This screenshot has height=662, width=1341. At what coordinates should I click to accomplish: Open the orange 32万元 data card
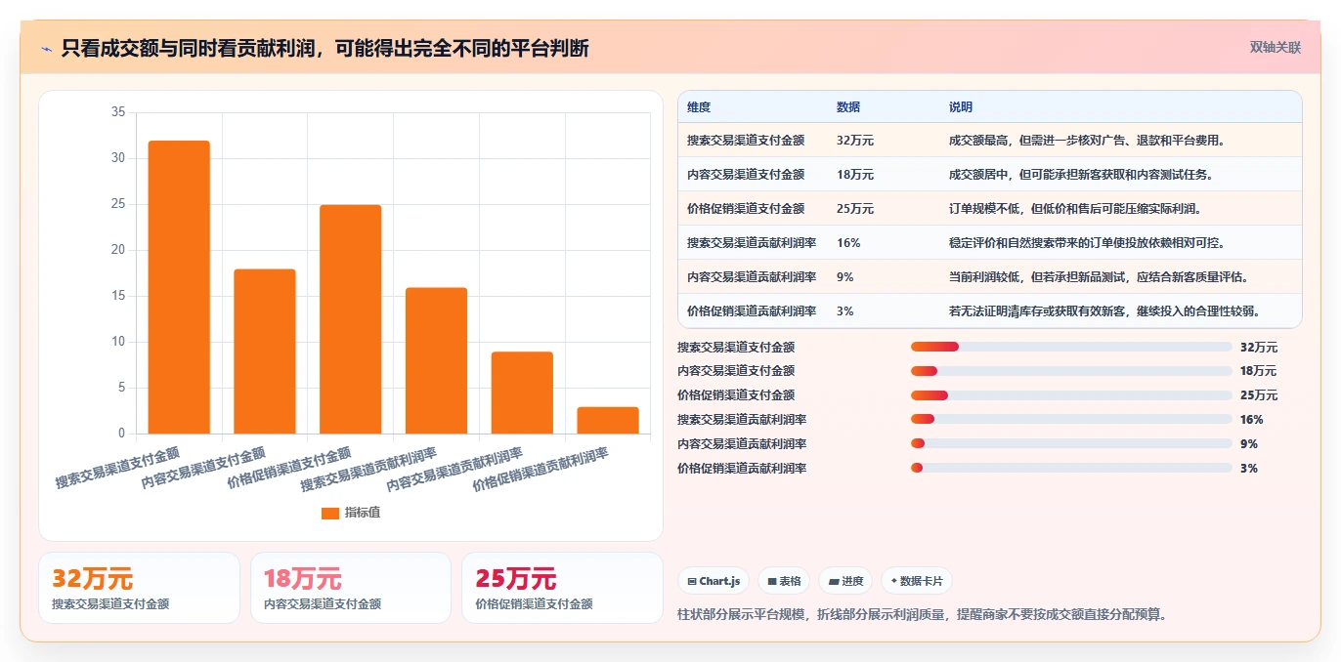pyautogui.click(x=139, y=588)
